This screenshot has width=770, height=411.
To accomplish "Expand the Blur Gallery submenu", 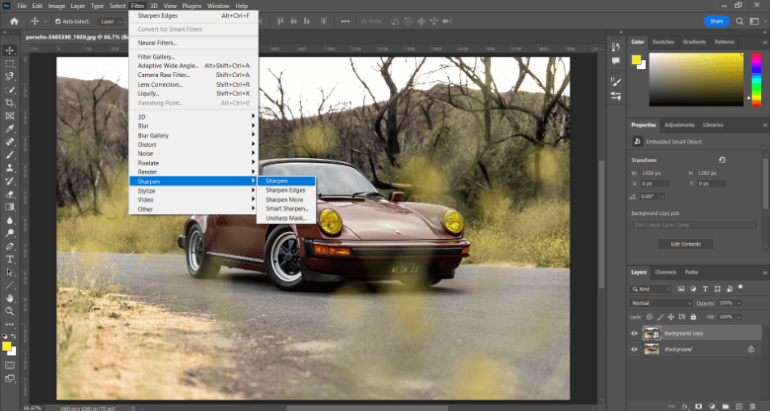I will (x=194, y=135).
